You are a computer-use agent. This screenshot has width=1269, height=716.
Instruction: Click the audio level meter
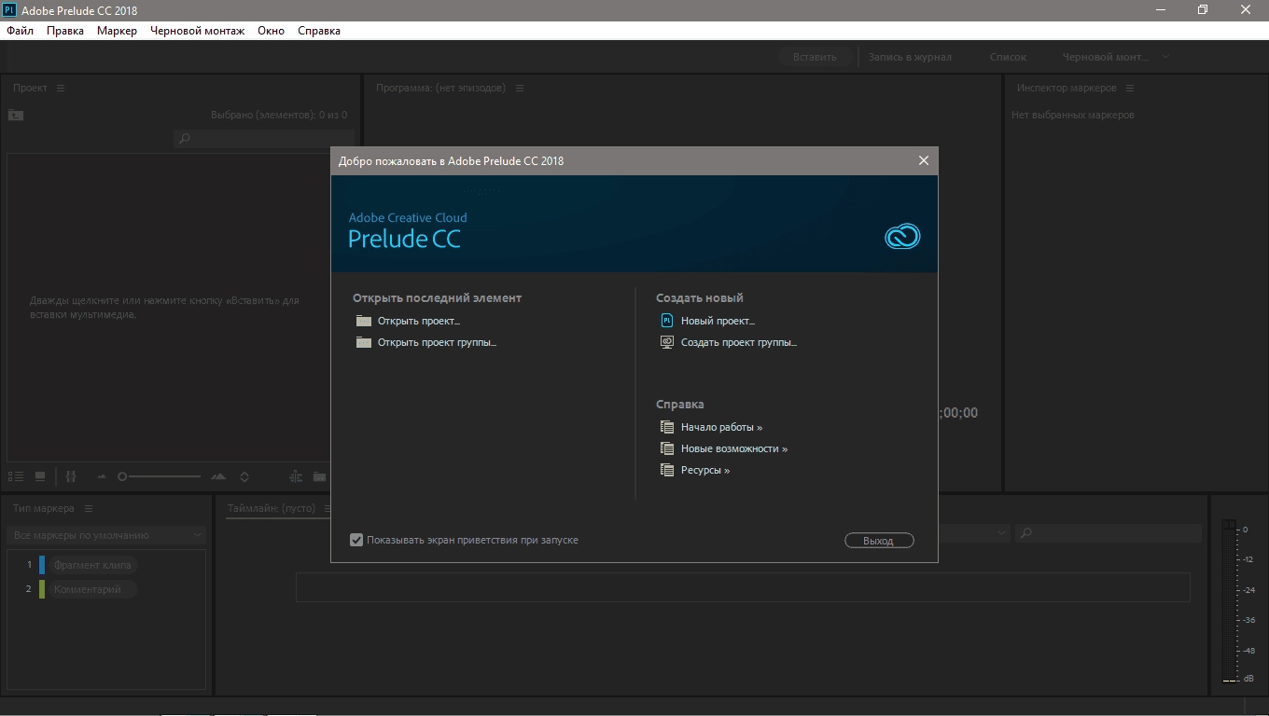point(1229,601)
